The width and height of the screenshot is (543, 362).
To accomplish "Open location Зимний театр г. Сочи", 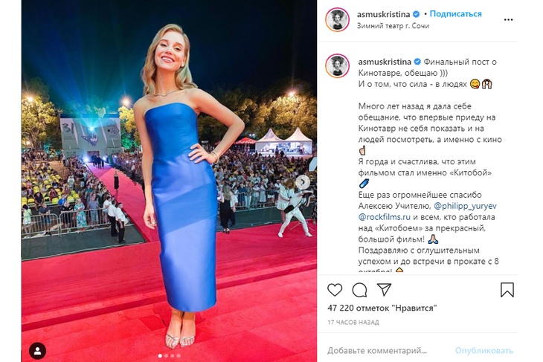I will [393, 26].
